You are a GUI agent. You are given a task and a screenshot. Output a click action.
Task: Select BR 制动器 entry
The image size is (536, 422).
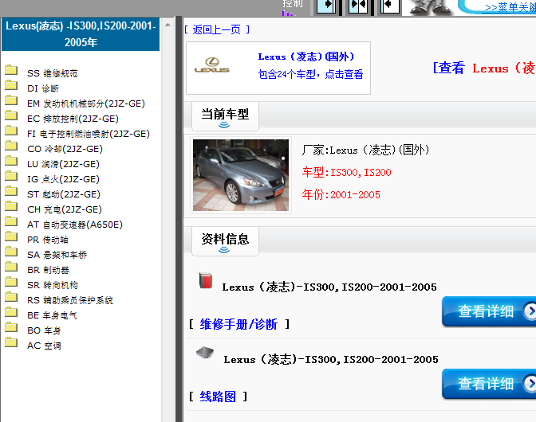[48, 270]
